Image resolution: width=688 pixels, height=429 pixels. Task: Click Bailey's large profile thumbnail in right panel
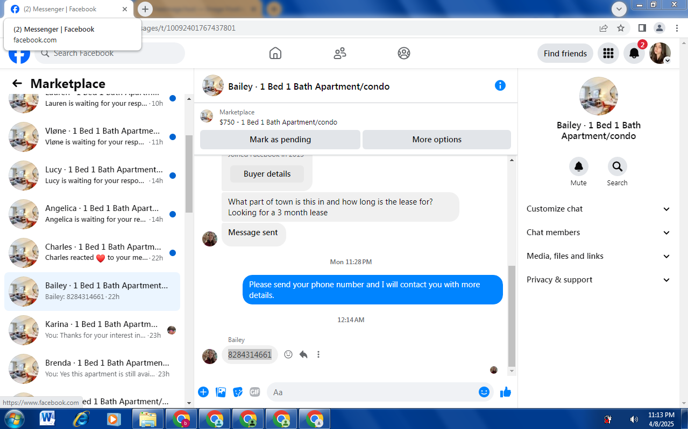pyautogui.click(x=599, y=96)
